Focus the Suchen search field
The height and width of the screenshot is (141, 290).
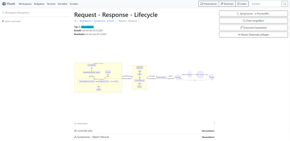click(x=265, y=4)
